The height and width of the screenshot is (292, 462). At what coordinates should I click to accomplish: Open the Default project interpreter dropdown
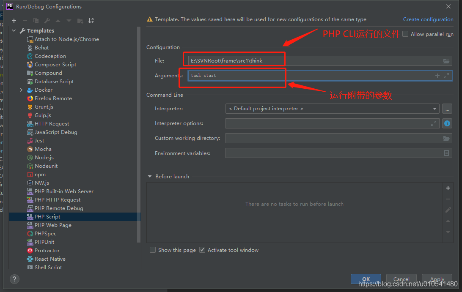(333, 109)
